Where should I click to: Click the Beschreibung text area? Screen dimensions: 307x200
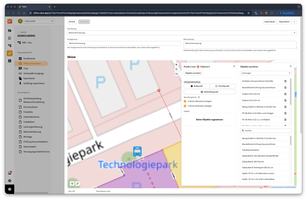pyautogui.click(x=240, y=45)
